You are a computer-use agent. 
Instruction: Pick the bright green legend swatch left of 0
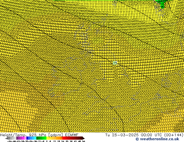[45, 138]
